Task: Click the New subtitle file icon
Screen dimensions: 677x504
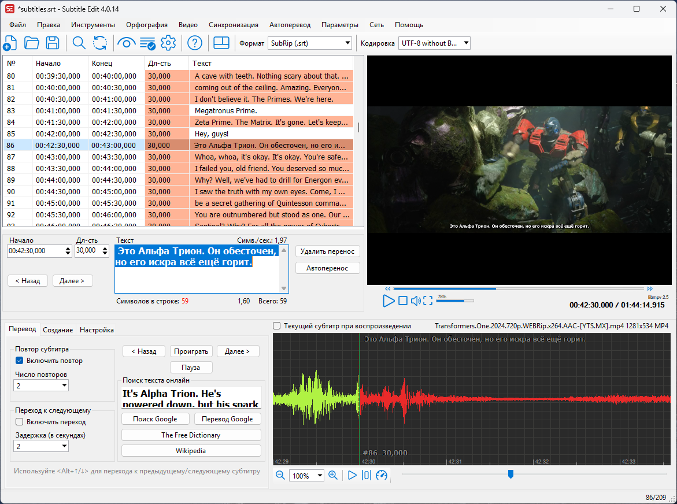Action: (x=10, y=43)
